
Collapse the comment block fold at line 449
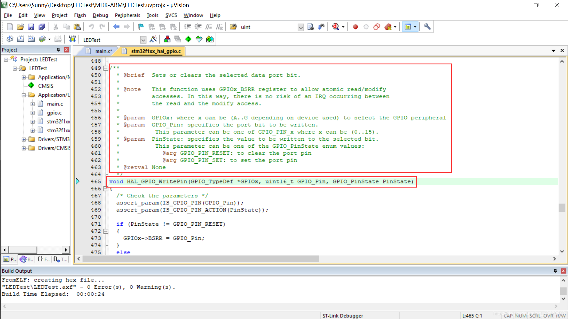(x=106, y=68)
